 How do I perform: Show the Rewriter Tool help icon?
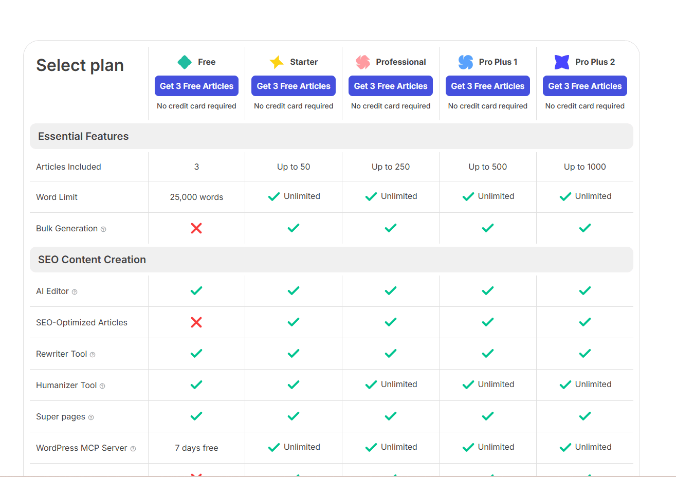click(93, 355)
